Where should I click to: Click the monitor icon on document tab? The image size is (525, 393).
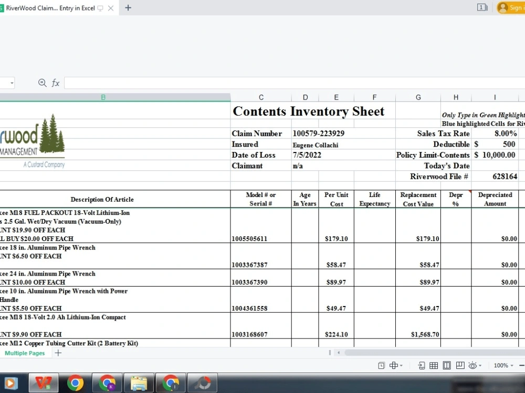tap(100, 8)
